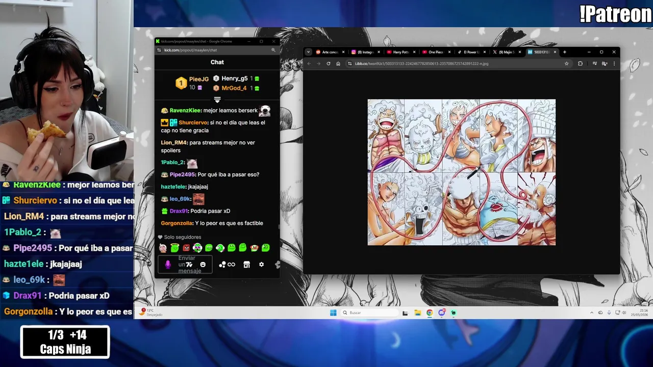Click MrGod_4 in the gift leaderboard
This screenshot has height=367, width=653.
point(234,88)
